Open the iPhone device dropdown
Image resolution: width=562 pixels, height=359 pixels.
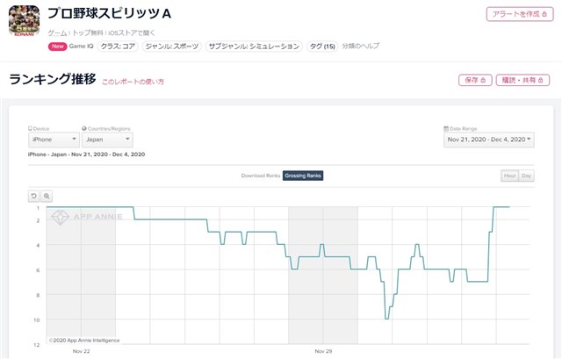54,140
